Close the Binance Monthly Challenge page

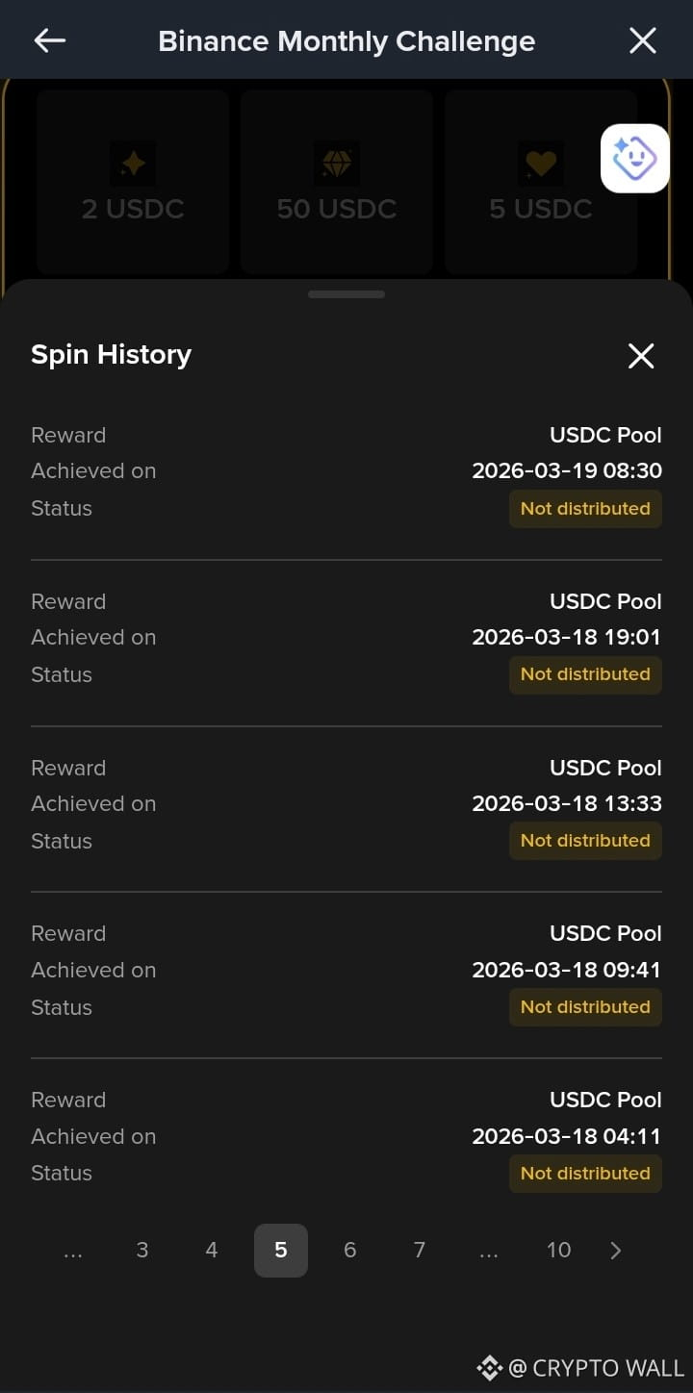tap(642, 40)
